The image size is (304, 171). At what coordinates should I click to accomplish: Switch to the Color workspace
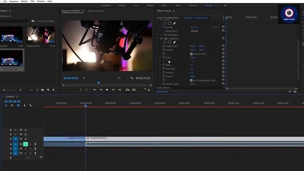(x=136, y=5)
